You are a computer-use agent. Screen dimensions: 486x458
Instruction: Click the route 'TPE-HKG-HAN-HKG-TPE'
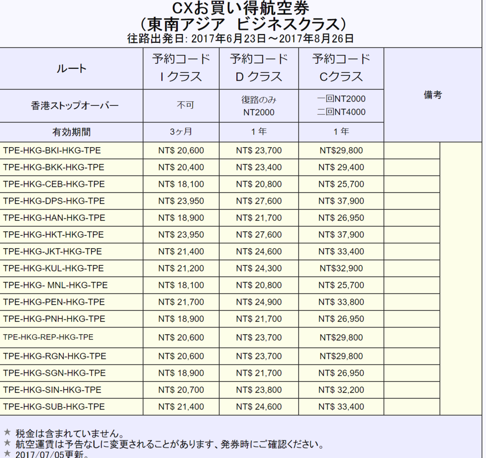point(54,218)
